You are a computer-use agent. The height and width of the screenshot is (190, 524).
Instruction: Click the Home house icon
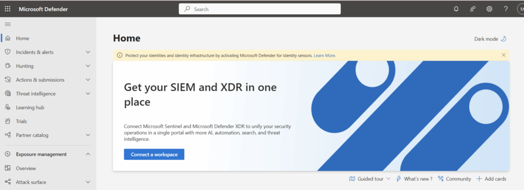click(x=8, y=38)
